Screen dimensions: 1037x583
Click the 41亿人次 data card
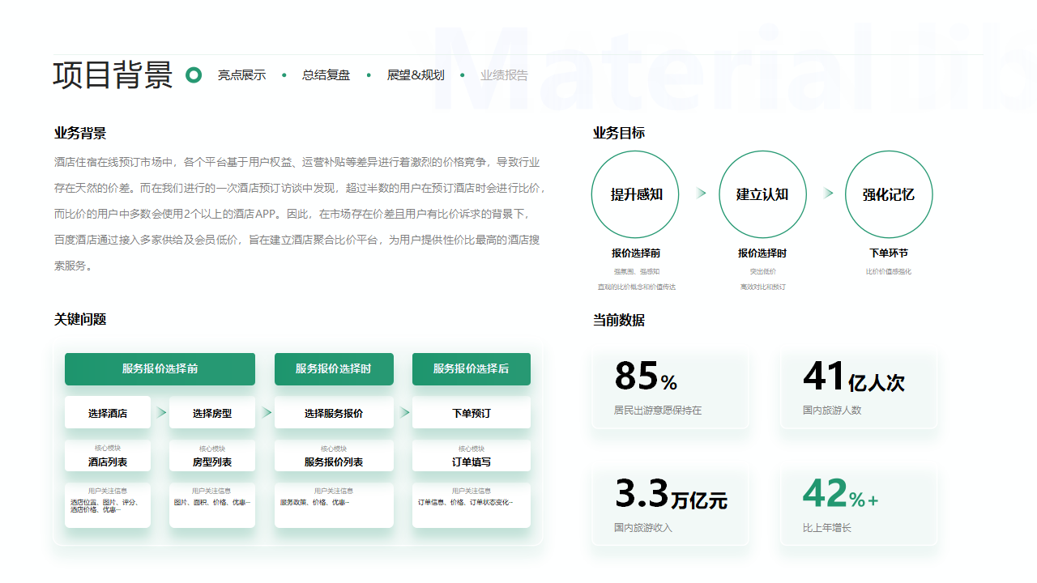pyautogui.click(x=859, y=389)
